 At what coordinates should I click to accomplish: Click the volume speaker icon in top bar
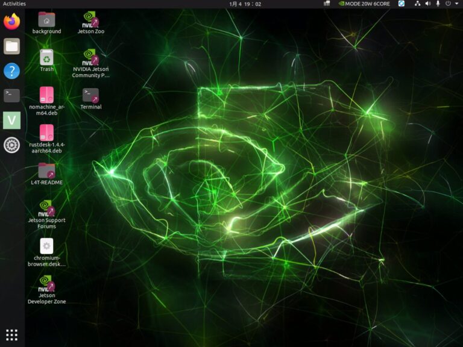427,4
